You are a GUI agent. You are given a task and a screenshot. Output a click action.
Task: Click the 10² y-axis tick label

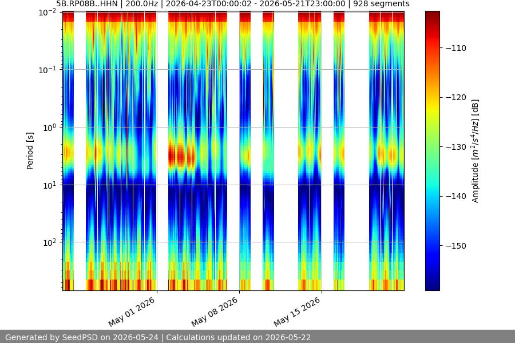pyautogui.click(x=50, y=243)
